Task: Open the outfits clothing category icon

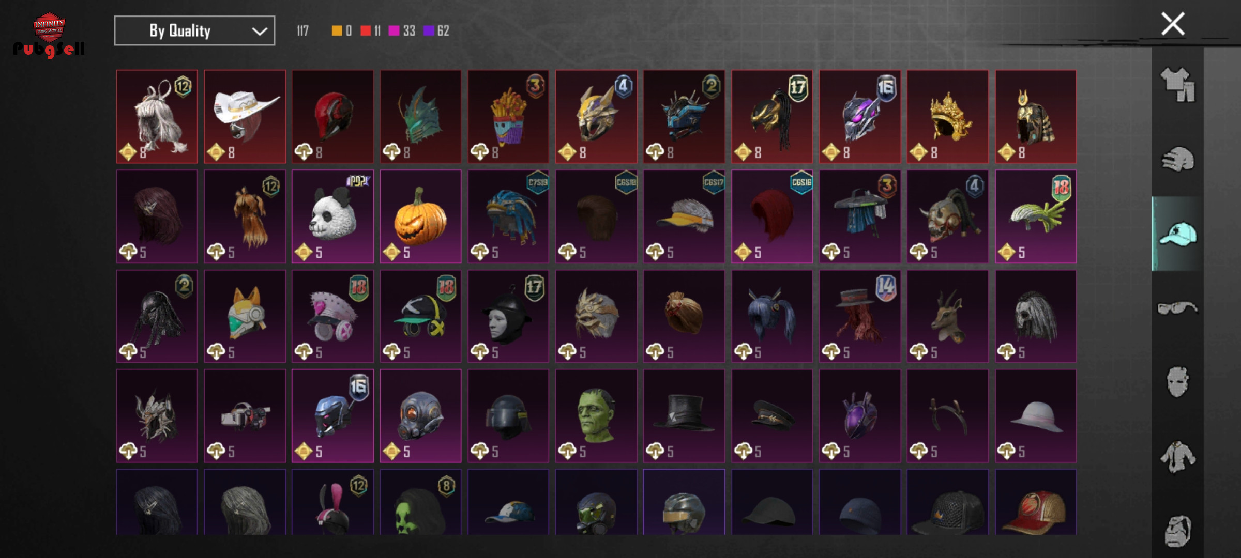Action: (x=1177, y=85)
